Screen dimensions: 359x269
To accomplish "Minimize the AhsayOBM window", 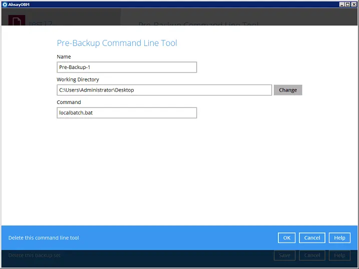I will click(x=342, y=4).
